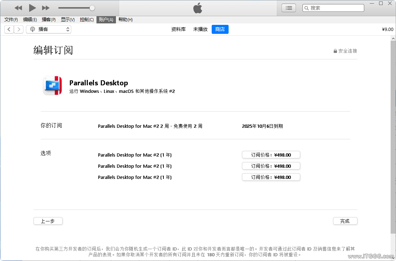396x261 pixels.
Task: Expand the 播客 media type dropdown
Action: [x=49, y=29]
